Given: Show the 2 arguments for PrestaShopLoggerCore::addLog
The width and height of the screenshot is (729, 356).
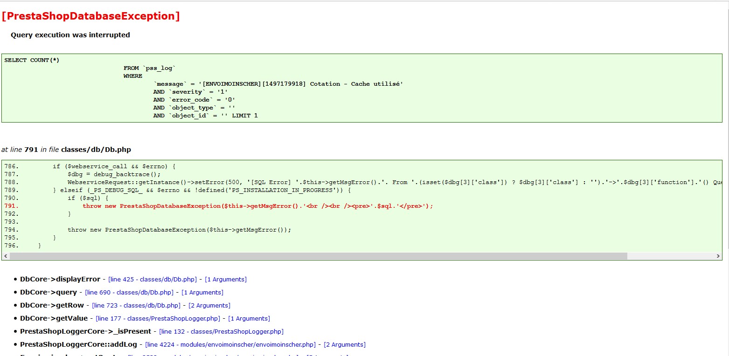Looking at the screenshot, I should pyautogui.click(x=345, y=345).
